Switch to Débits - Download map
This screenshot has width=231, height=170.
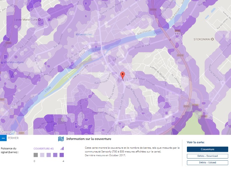point(207,156)
